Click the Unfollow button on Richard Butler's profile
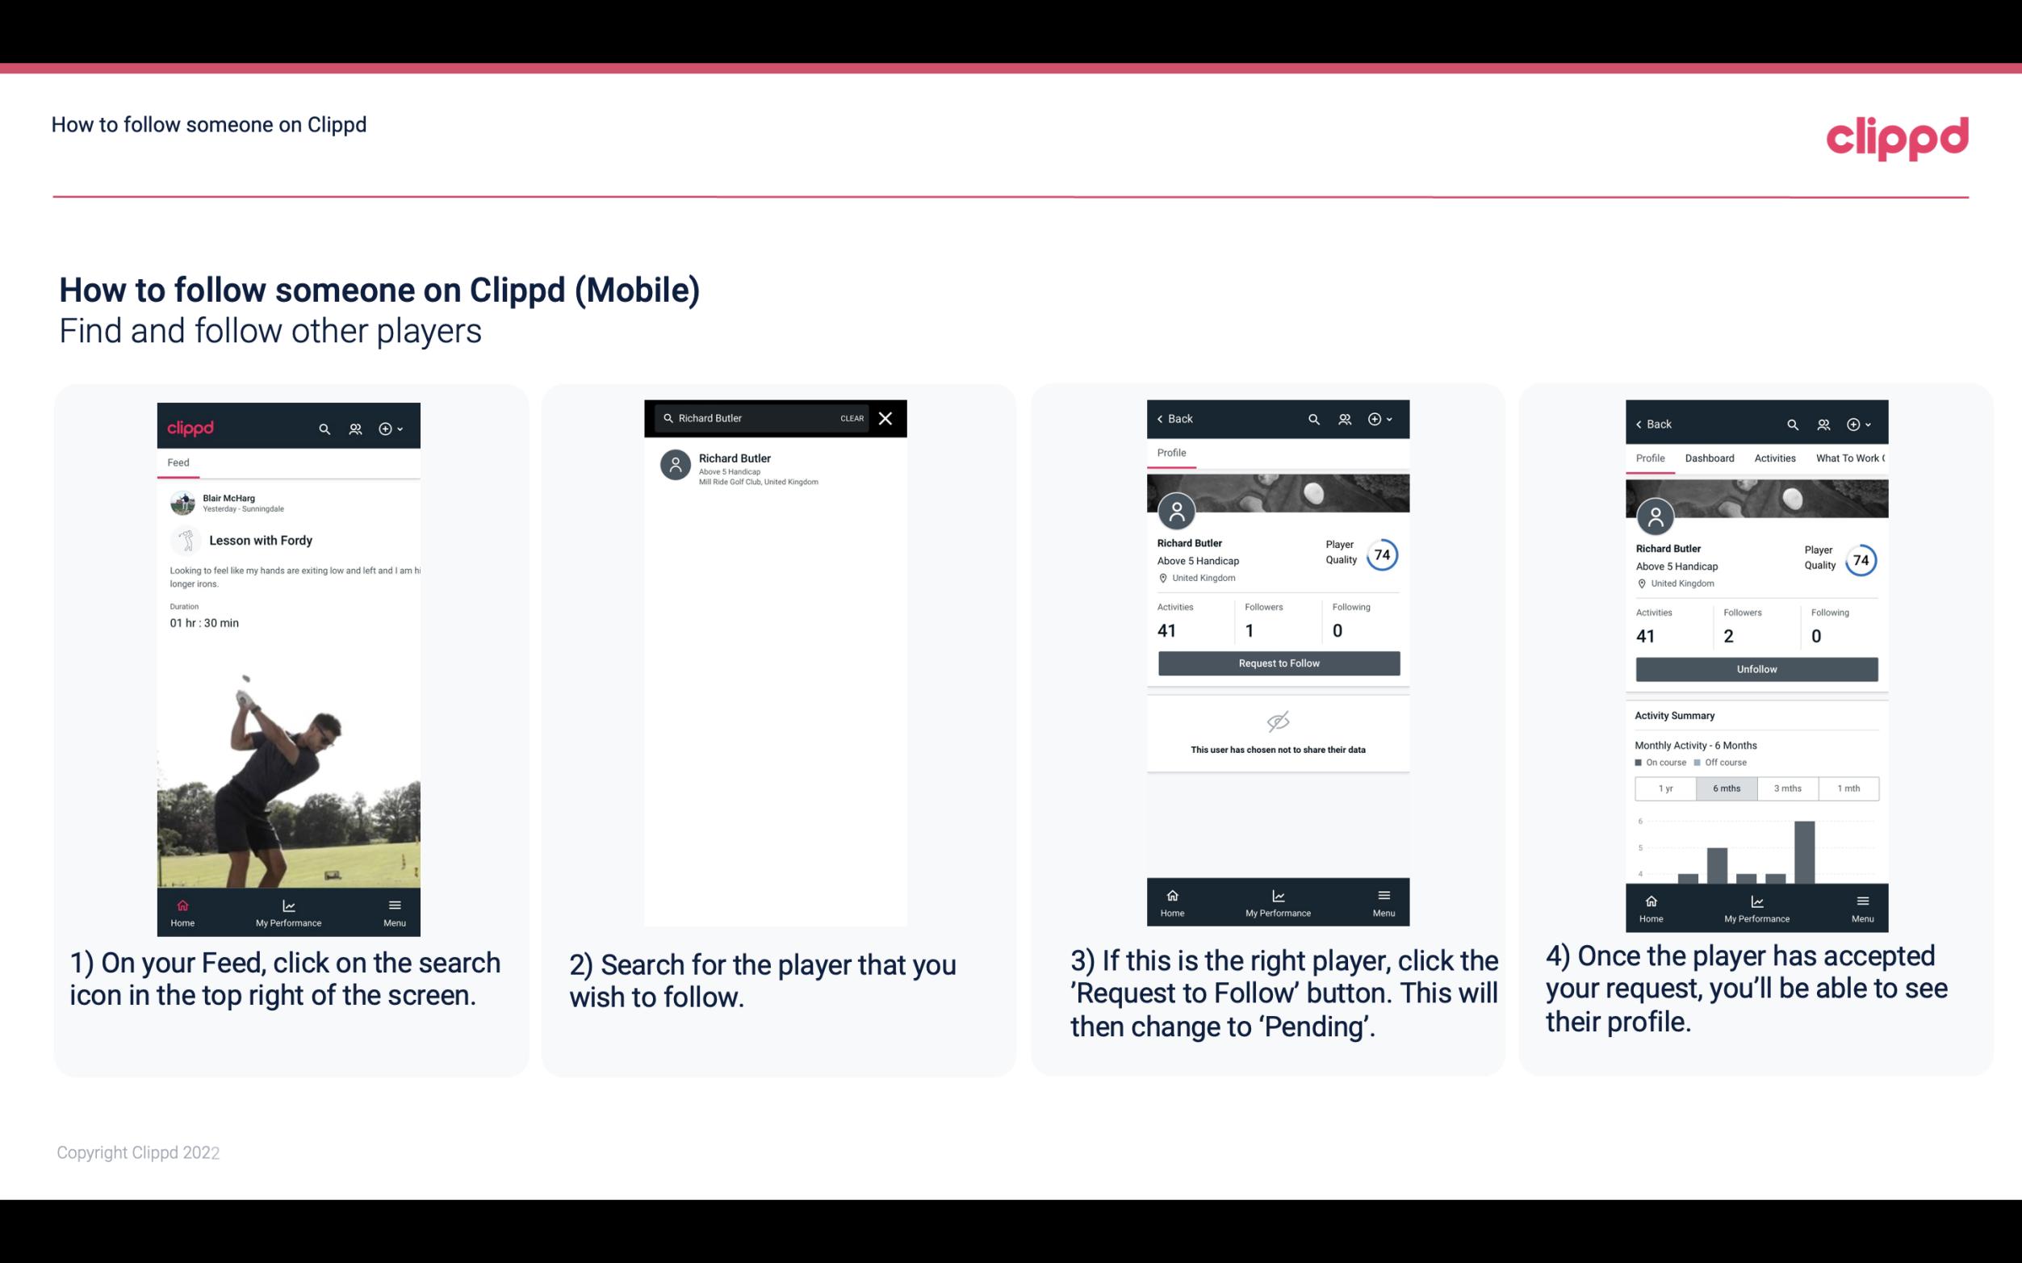Viewport: 2022px width, 1263px height. click(x=1756, y=668)
